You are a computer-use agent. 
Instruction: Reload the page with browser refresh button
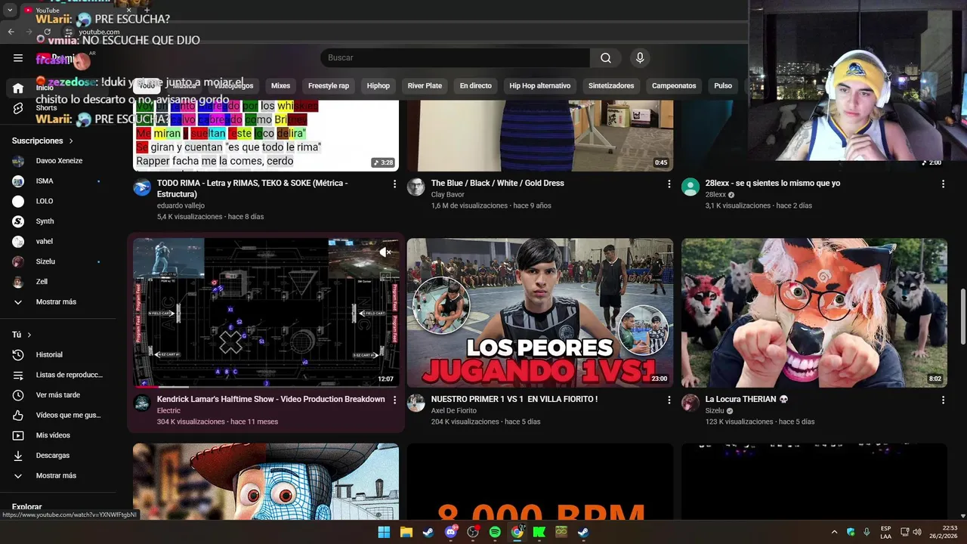pyautogui.click(x=48, y=32)
